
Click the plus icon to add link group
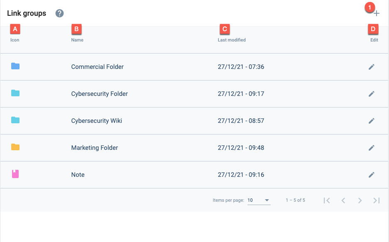(377, 13)
